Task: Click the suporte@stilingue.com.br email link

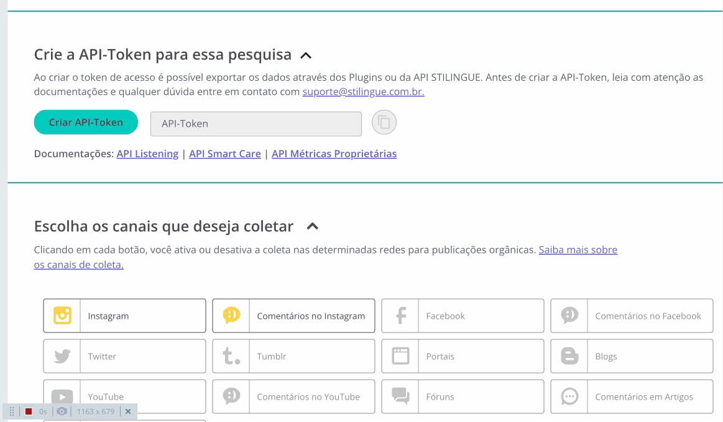Action: (363, 92)
